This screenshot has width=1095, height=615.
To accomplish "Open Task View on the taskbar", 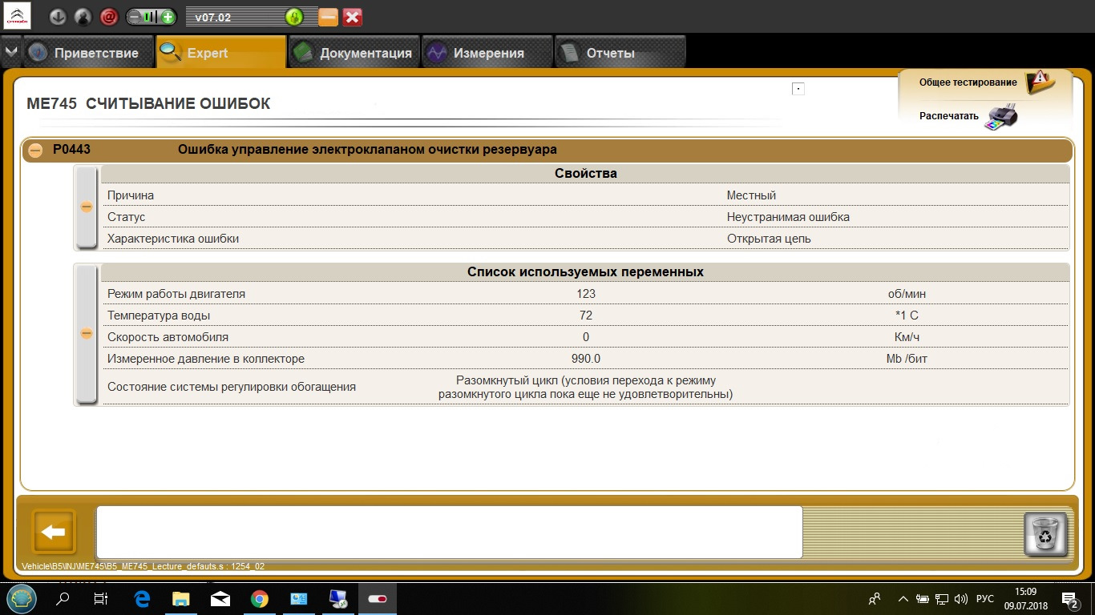I will tap(101, 598).
